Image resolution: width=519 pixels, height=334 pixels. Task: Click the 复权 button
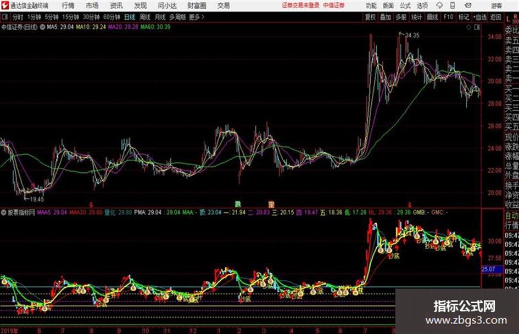click(370, 17)
